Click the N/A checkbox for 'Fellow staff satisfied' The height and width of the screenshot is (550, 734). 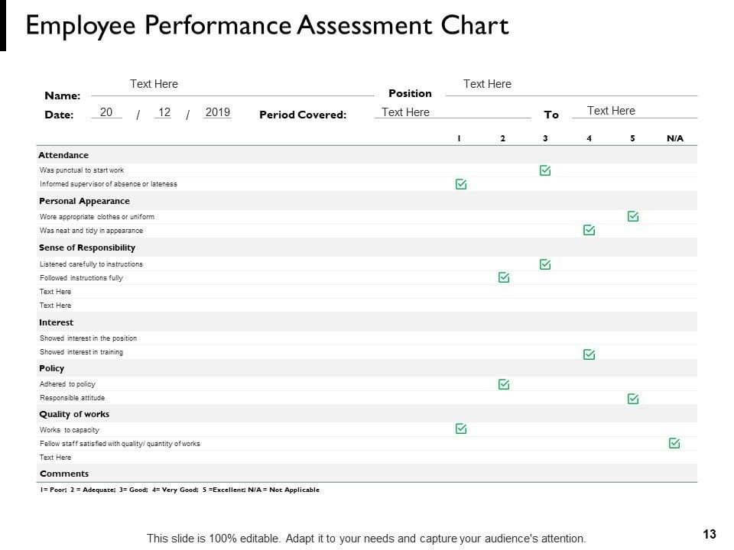674,443
